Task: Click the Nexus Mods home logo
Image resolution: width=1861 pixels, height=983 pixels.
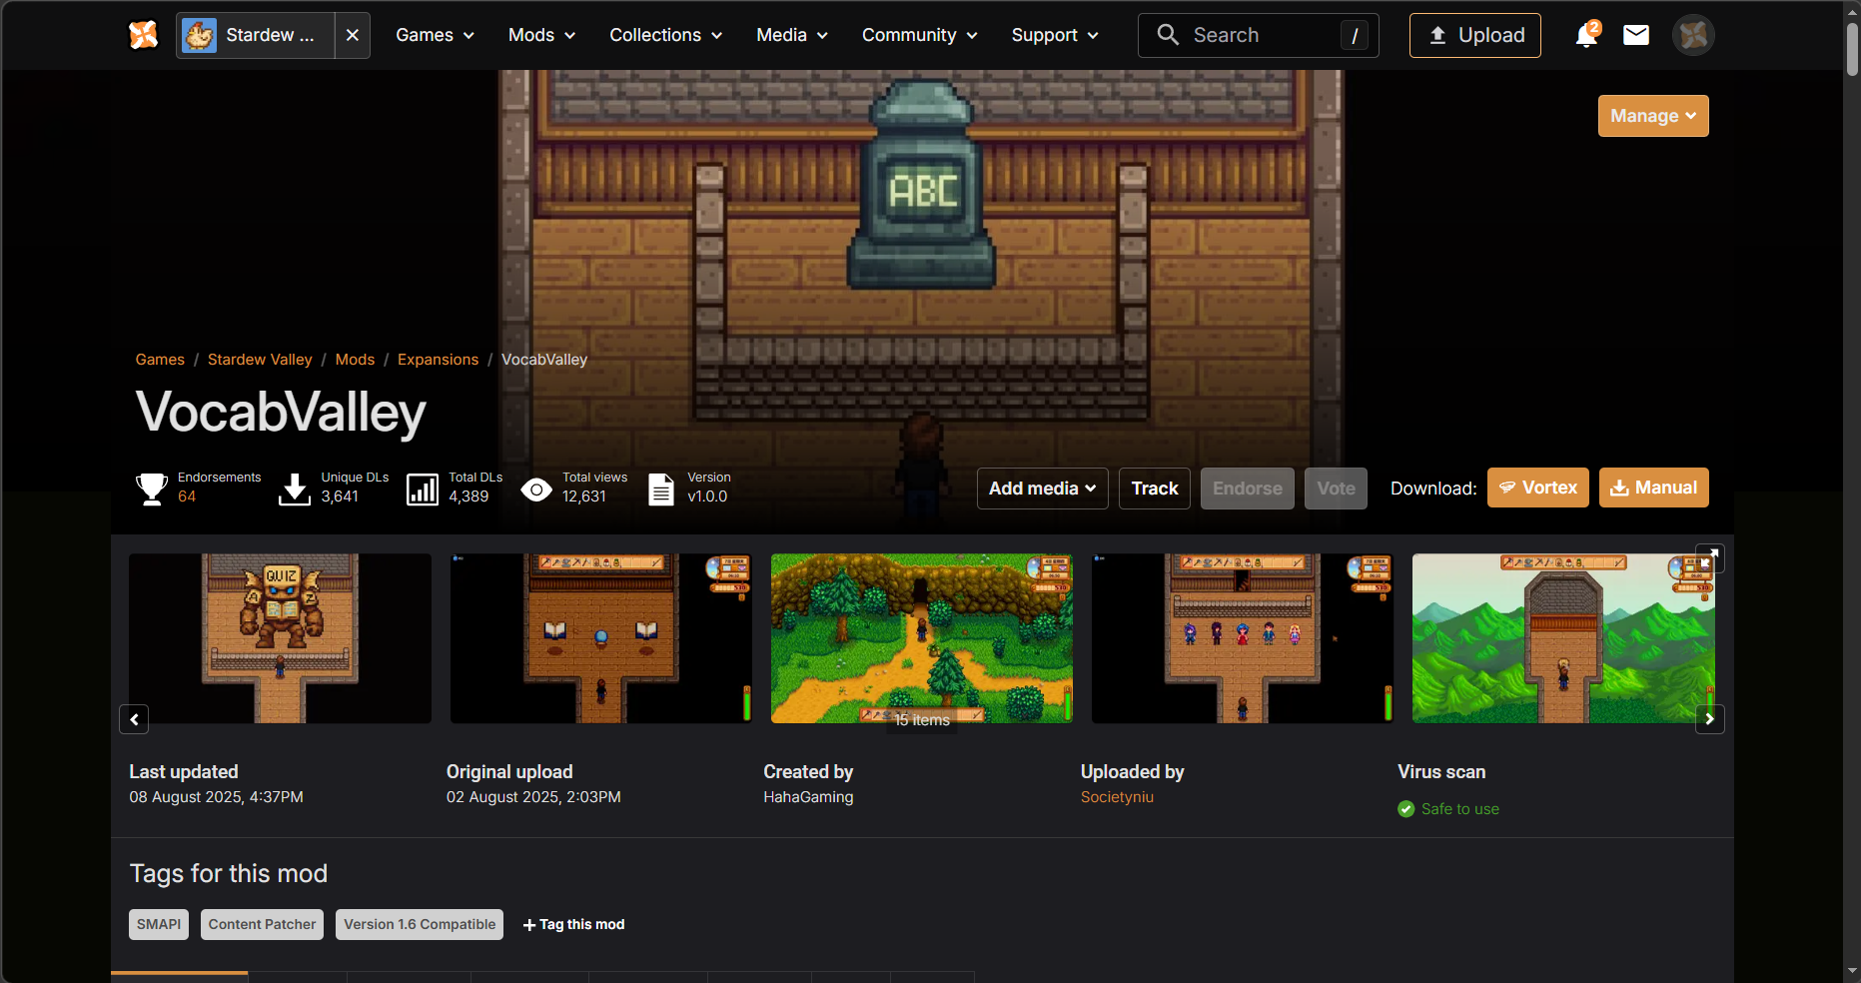Action: coord(143,35)
